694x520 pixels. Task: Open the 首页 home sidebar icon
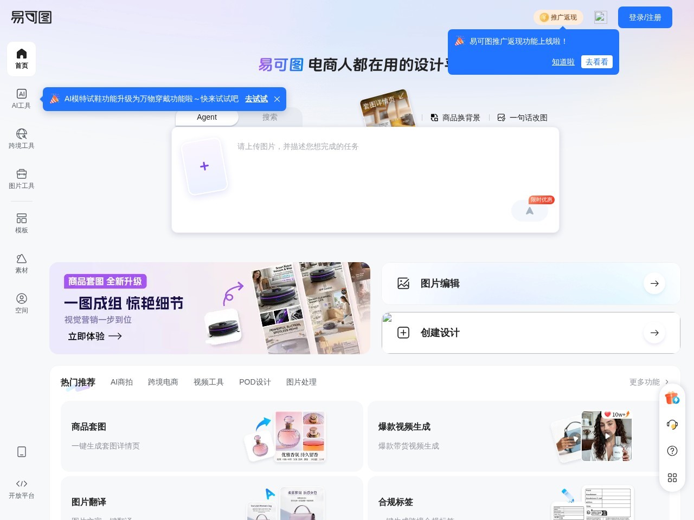(x=22, y=58)
